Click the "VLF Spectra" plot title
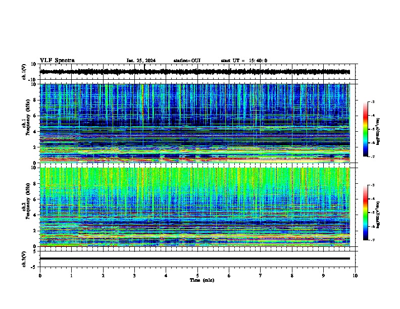 pyautogui.click(x=57, y=61)
